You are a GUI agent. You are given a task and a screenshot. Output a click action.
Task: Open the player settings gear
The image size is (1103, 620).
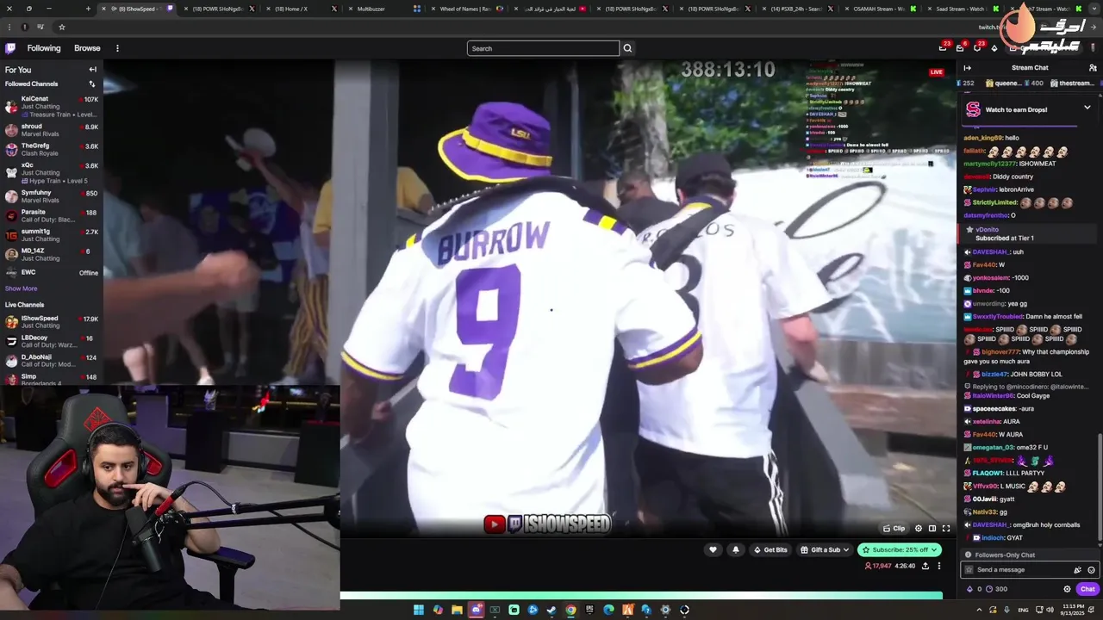point(918,528)
